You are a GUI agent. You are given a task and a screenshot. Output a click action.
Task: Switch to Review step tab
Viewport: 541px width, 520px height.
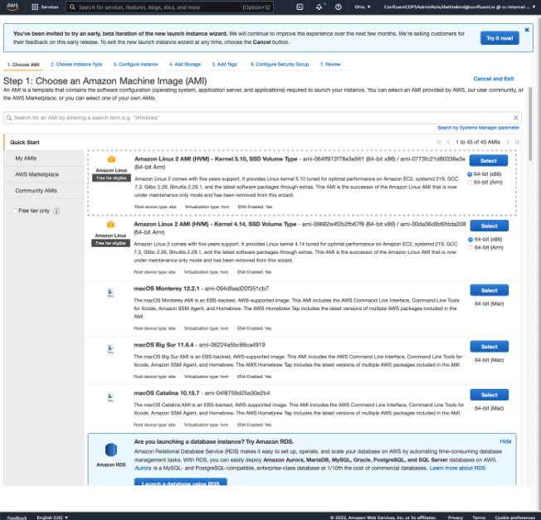point(330,65)
